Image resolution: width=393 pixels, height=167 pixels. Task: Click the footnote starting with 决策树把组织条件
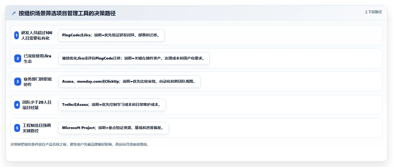[80, 145]
